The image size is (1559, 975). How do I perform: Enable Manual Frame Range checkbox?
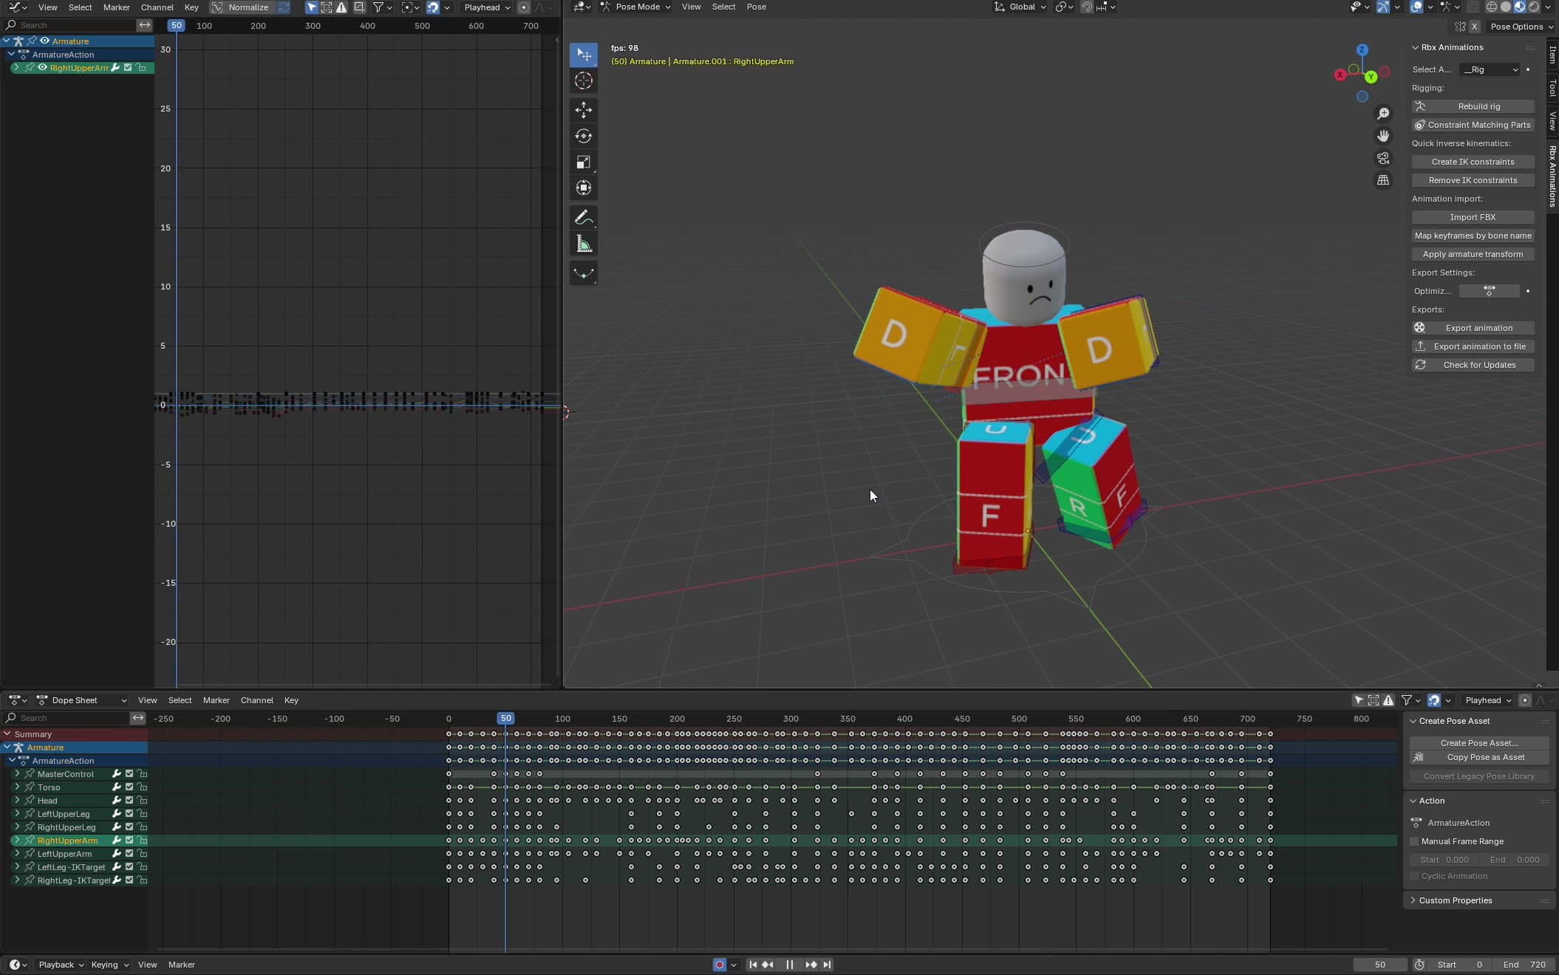1414,841
